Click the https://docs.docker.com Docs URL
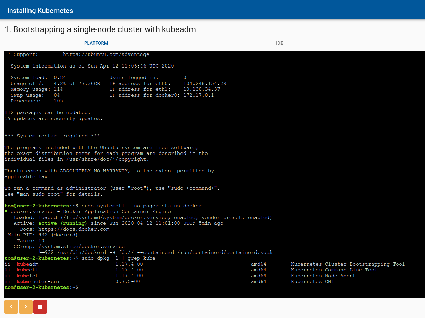Screen dimensions: 425x318 74,229
